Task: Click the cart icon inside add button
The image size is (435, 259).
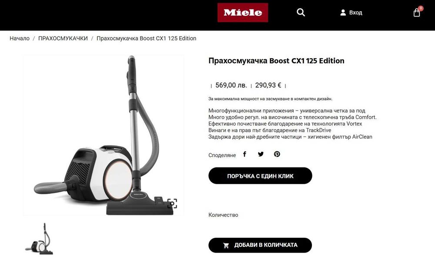Action: click(x=226, y=246)
